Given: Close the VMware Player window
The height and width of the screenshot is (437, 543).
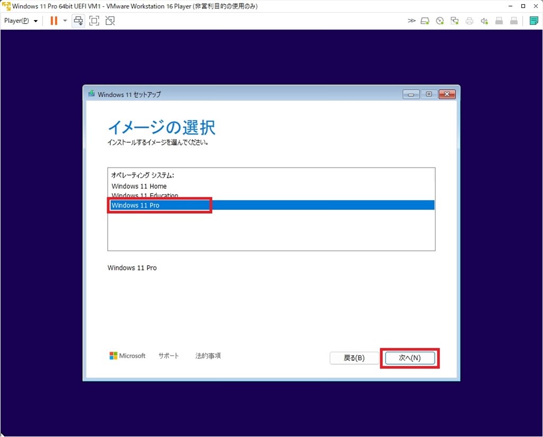Looking at the screenshot, I should click(536, 6).
